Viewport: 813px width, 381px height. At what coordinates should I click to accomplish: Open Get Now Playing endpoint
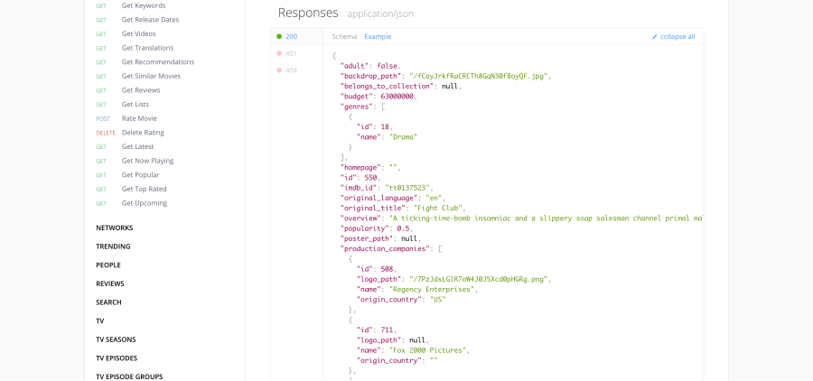pos(147,161)
